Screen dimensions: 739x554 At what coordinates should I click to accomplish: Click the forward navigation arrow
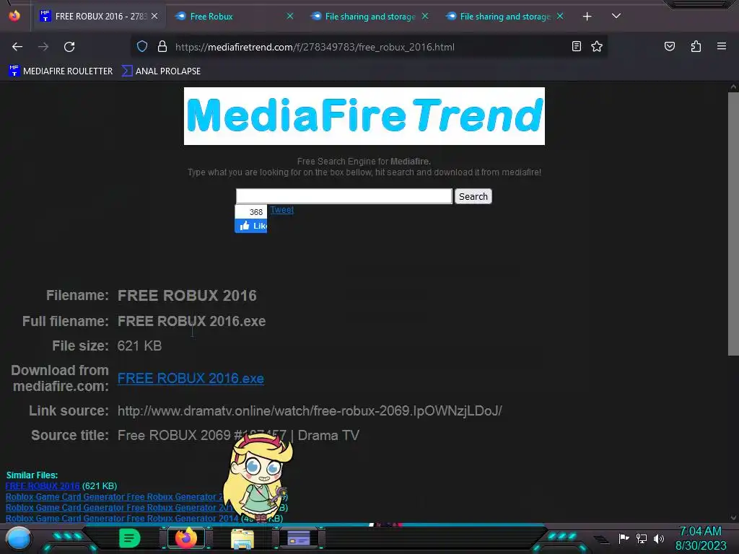43,47
